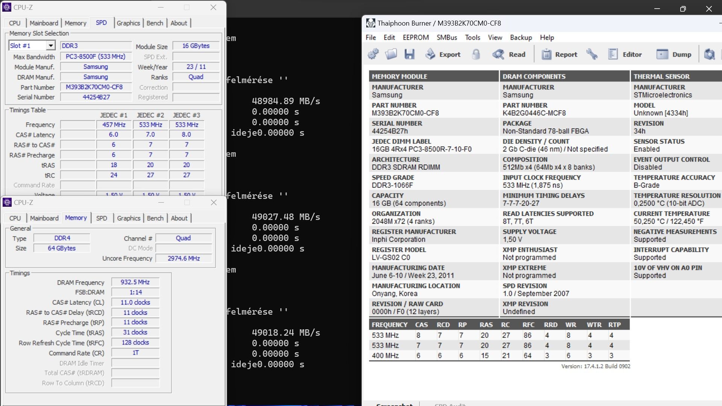The width and height of the screenshot is (722, 406).
Task: Close the bottom CPU-Z window
Action: [214, 202]
